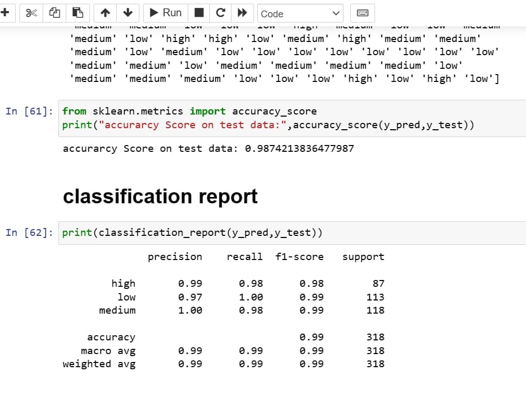Click the In [61] prompt label
Screen dimensions: 526x394
29,111
